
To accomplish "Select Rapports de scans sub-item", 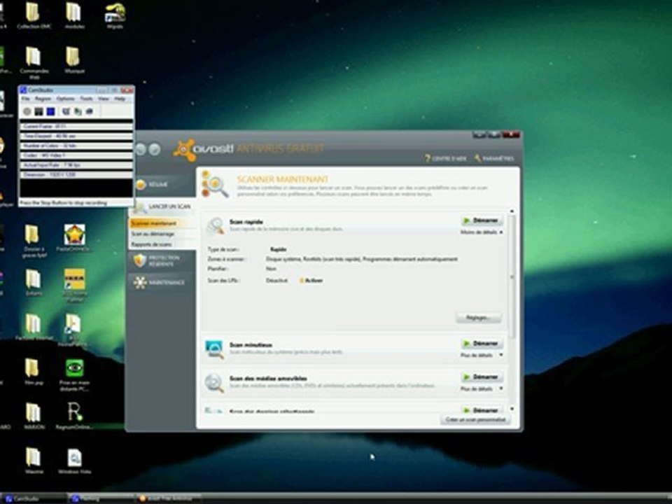I will [151, 244].
